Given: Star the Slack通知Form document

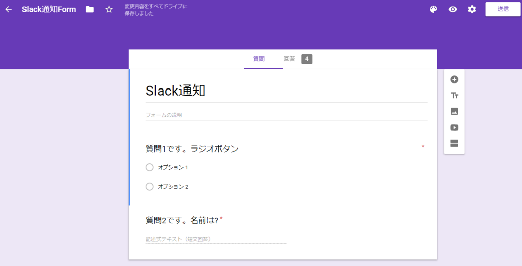Looking at the screenshot, I should 109,9.
